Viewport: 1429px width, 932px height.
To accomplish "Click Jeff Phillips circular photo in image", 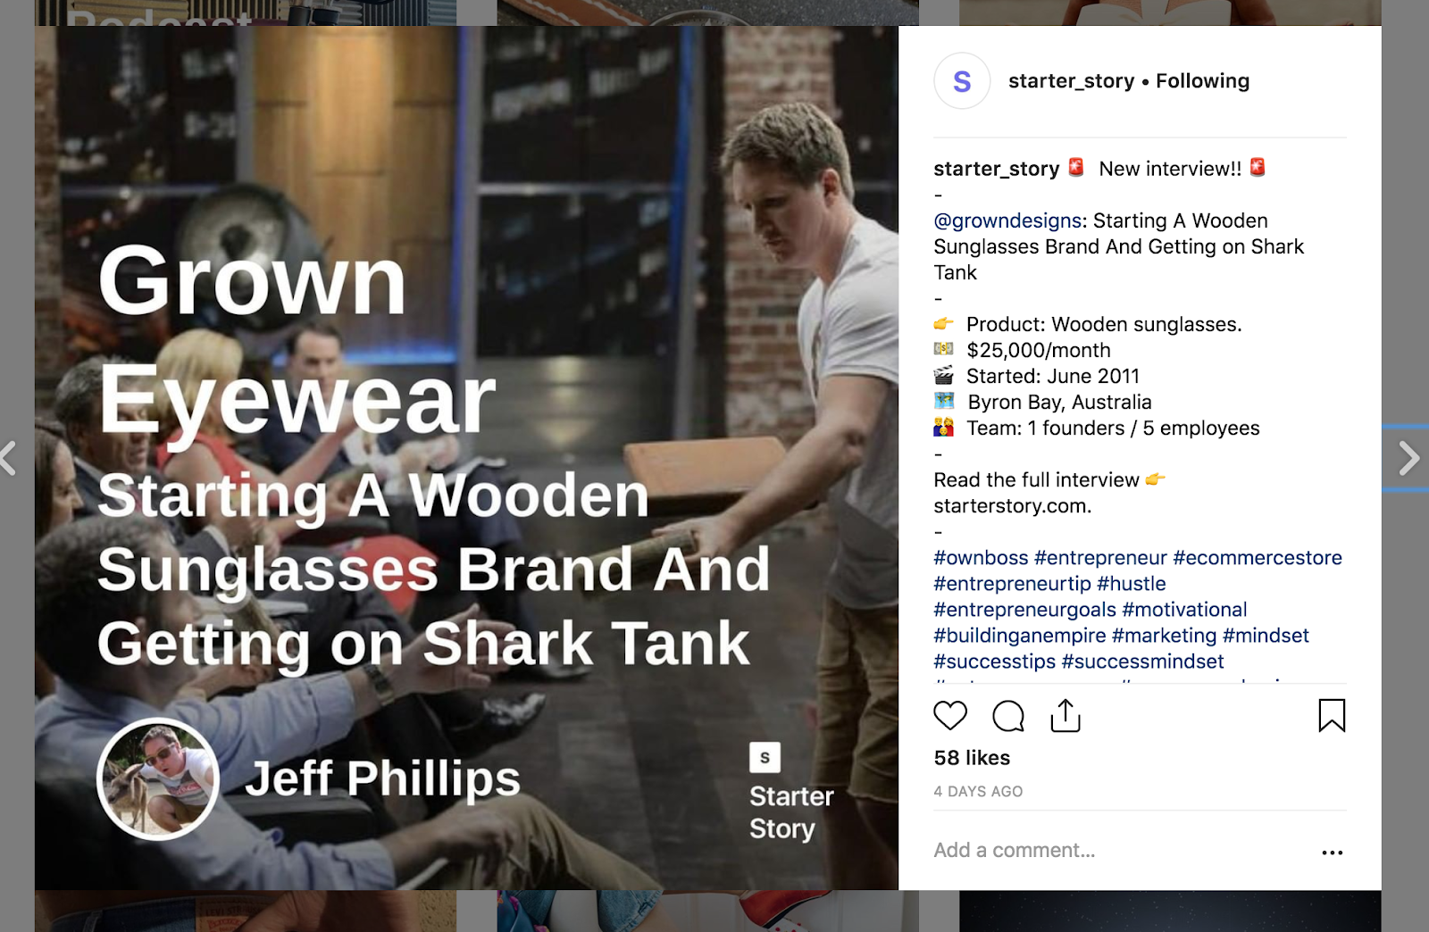I will [x=158, y=779].
